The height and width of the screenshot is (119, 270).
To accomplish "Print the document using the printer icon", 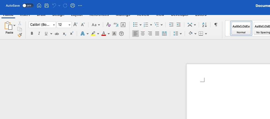I will [73, 6].
